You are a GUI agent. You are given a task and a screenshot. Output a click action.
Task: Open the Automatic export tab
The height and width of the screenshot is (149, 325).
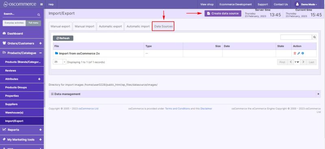(x=110, y=26)
